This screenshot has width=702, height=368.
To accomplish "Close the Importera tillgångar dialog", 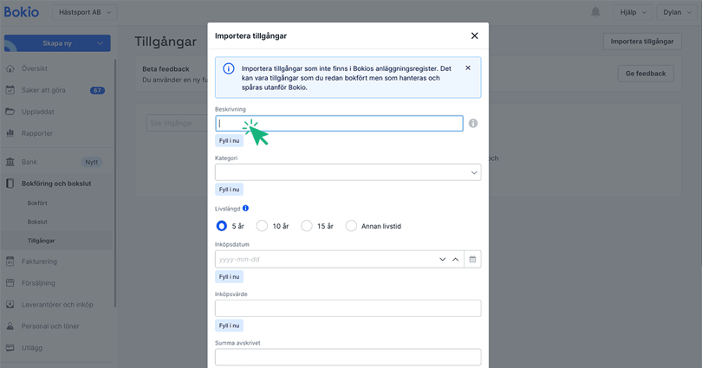I will pos(474,36).
